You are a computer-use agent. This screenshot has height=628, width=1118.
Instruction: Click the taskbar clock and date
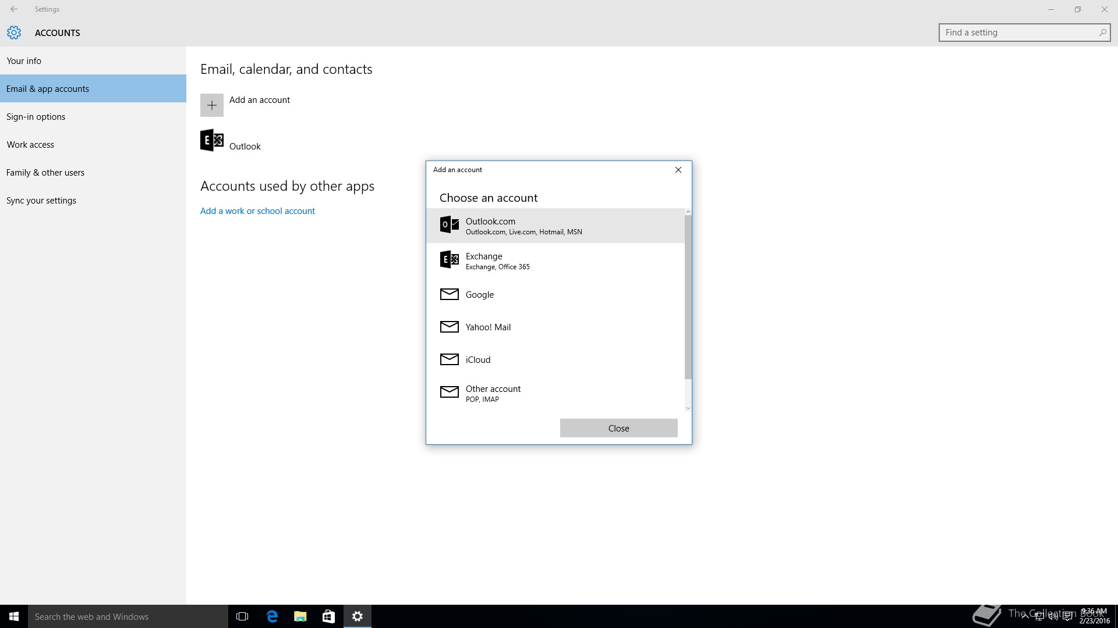[1094, 616]
